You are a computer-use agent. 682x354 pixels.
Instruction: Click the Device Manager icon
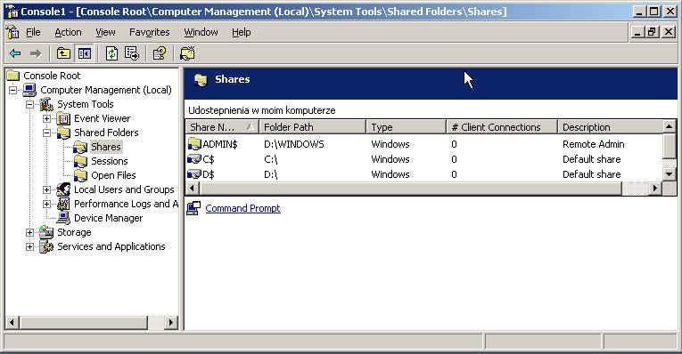tap(63, 218)
